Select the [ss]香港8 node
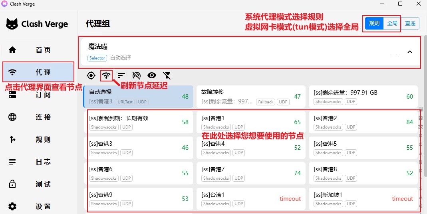 point(363,173)
